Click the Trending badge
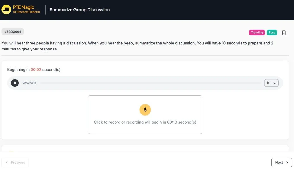Viewport: 294px width, 172px height. coord(257,33)
